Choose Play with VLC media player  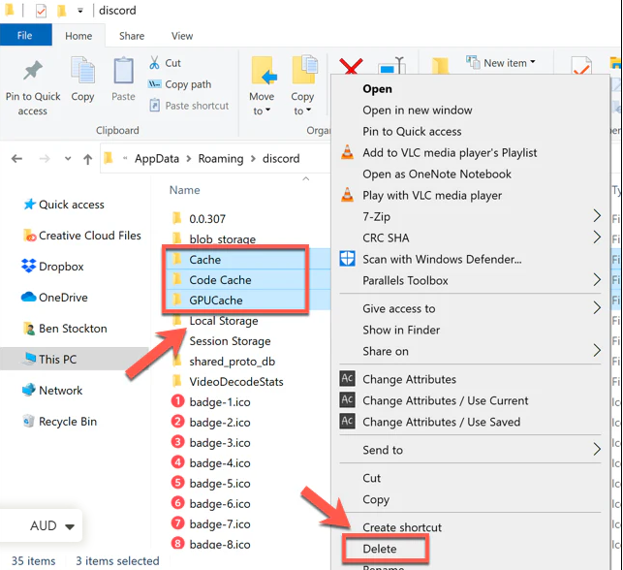coord(432,196)
